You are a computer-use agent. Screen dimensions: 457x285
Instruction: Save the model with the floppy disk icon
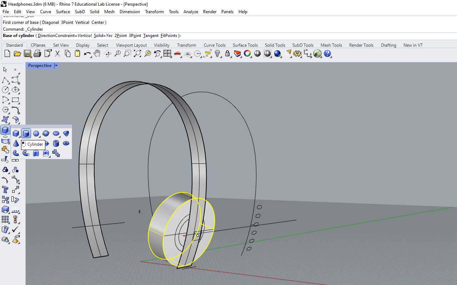(x=27, y=54)
